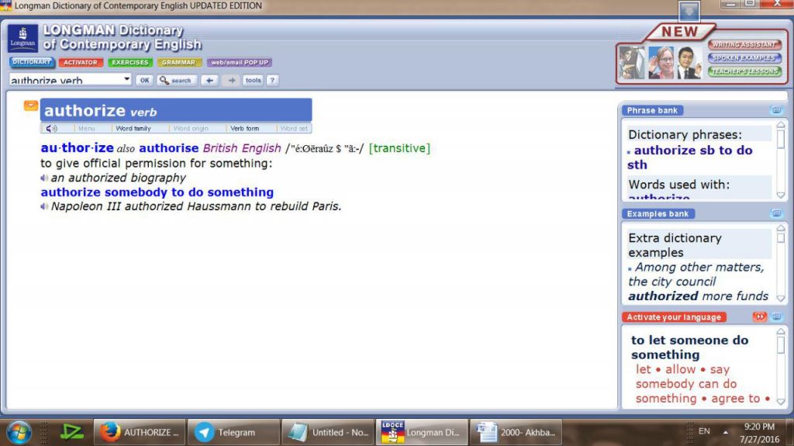Open the DICTIONARY tab
Image resolution: width=794 pixels, height=446 pixels.
[31, 62]
